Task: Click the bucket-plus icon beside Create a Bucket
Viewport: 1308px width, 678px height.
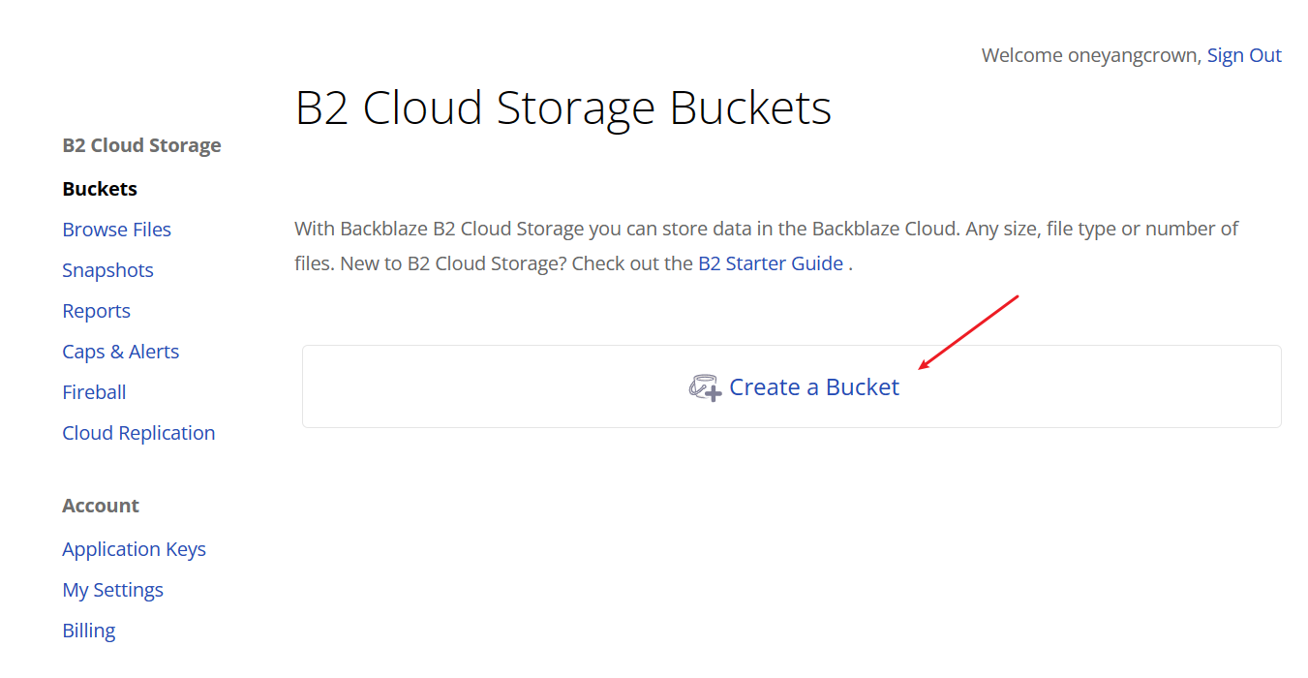Action: [x=705, y=387]
